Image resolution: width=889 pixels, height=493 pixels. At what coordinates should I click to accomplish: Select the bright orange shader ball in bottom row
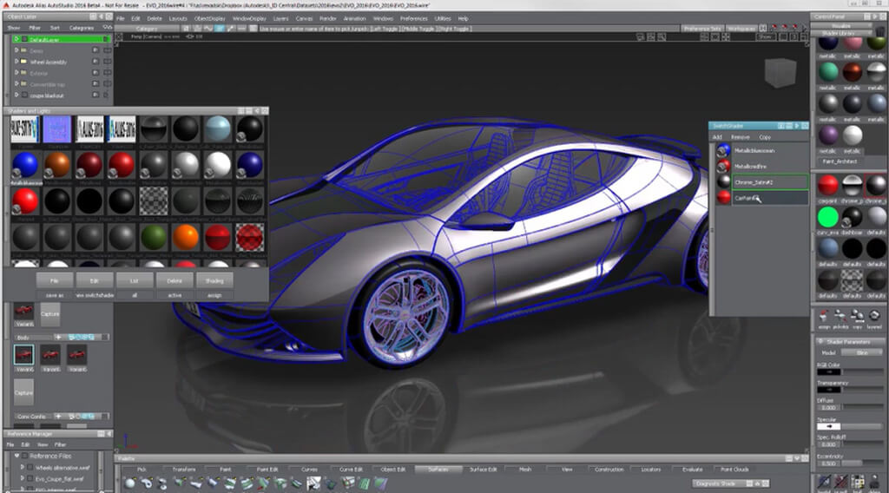(x=186, y=237)
